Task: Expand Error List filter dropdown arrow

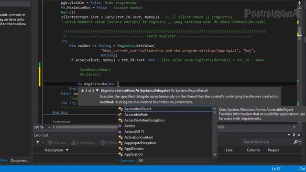Action: [43, 142]
